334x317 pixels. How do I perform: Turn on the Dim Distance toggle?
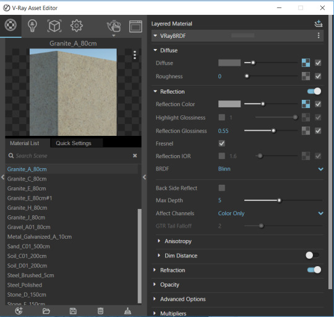coord(312,255)
